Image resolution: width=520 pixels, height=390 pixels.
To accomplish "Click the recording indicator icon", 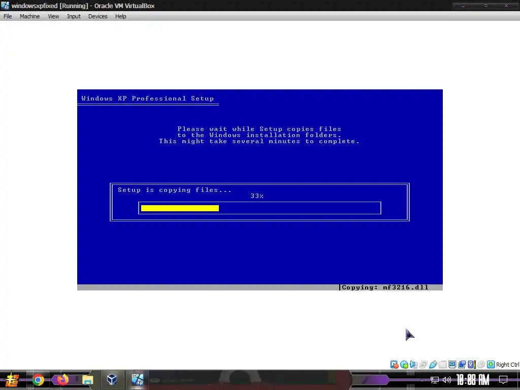I will (462, 365).
